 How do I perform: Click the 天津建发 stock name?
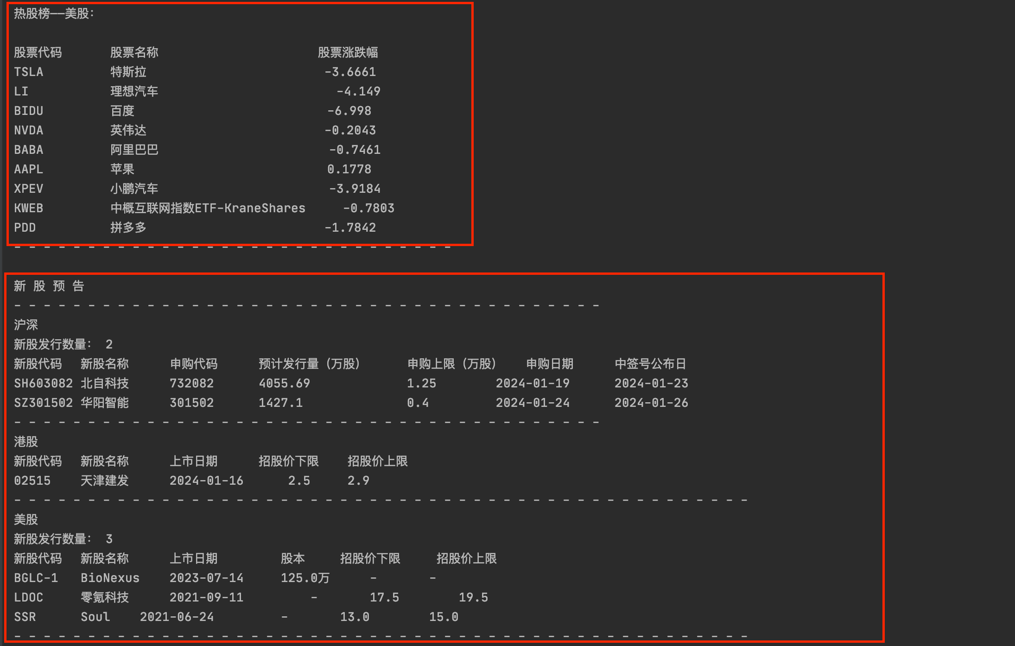[x=104, y=481]
